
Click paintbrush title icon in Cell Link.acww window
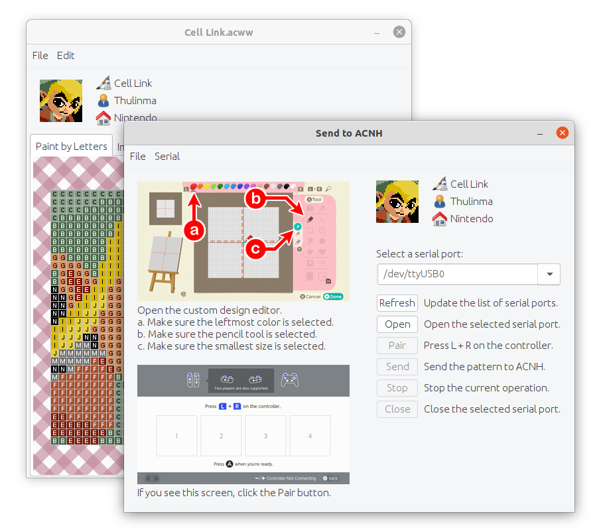click(103, 83)
